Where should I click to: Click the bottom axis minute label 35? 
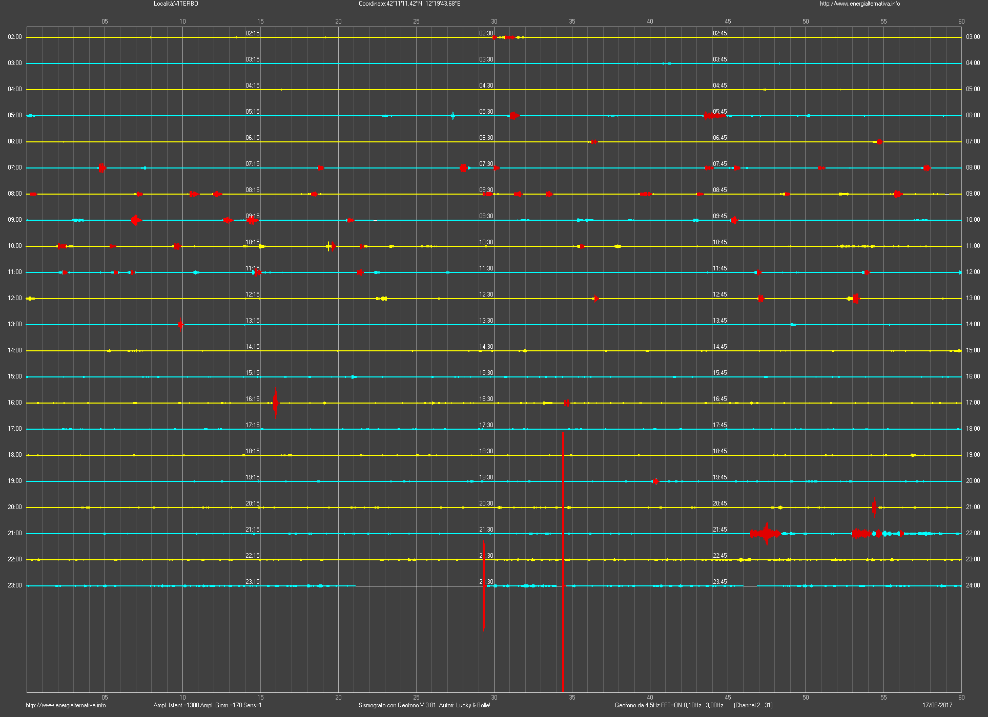click(x=572, y=698)
